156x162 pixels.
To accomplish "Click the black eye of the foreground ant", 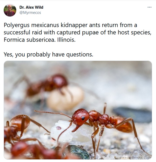I will pos(83,118).
